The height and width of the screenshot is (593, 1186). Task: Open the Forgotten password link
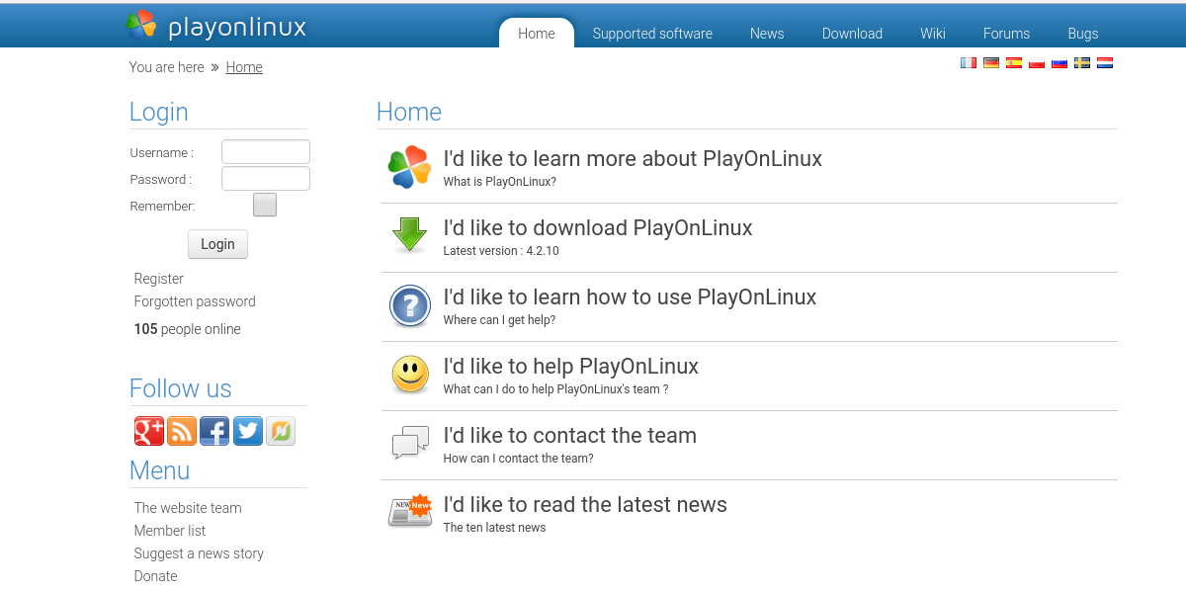(x=194, y=301)
